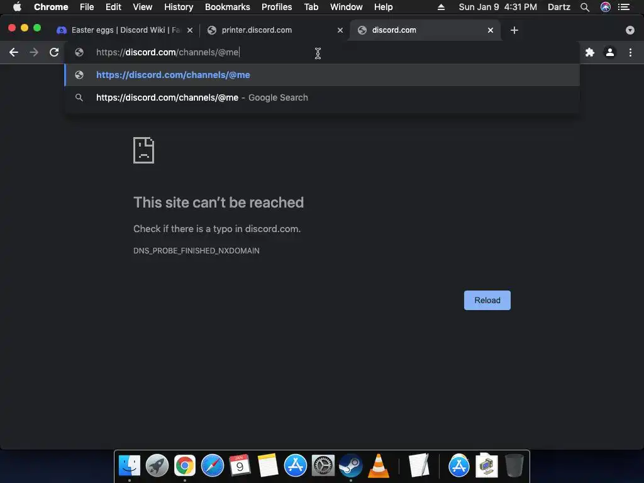
Task: Click the sad page error icon
Action: [x=144, y=150]
